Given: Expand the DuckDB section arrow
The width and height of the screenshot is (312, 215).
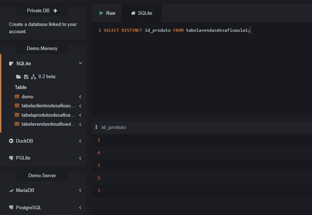Looking at the screenshot, I should pos(80,141).
